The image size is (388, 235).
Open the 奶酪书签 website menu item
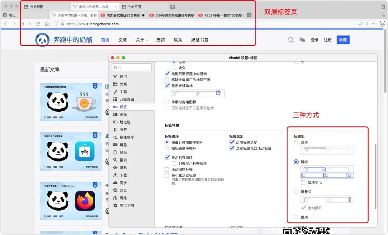(x=200, y=40)
